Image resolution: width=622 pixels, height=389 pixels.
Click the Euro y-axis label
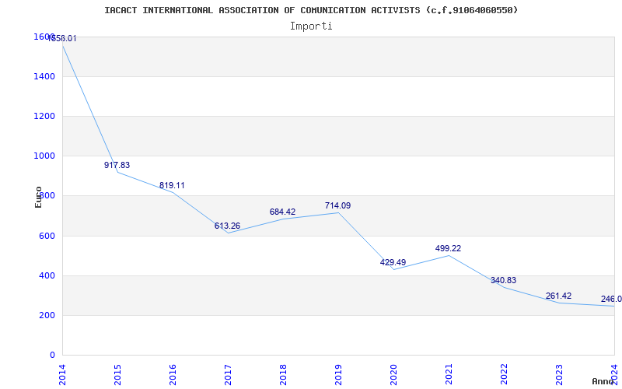[x=38, y=196]
